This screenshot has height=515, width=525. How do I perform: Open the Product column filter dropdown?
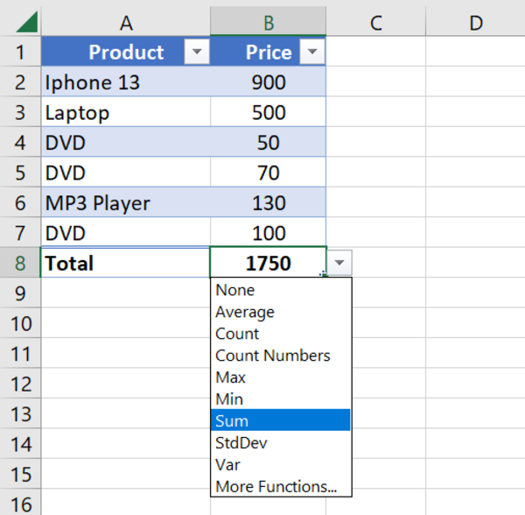(197, 52)
